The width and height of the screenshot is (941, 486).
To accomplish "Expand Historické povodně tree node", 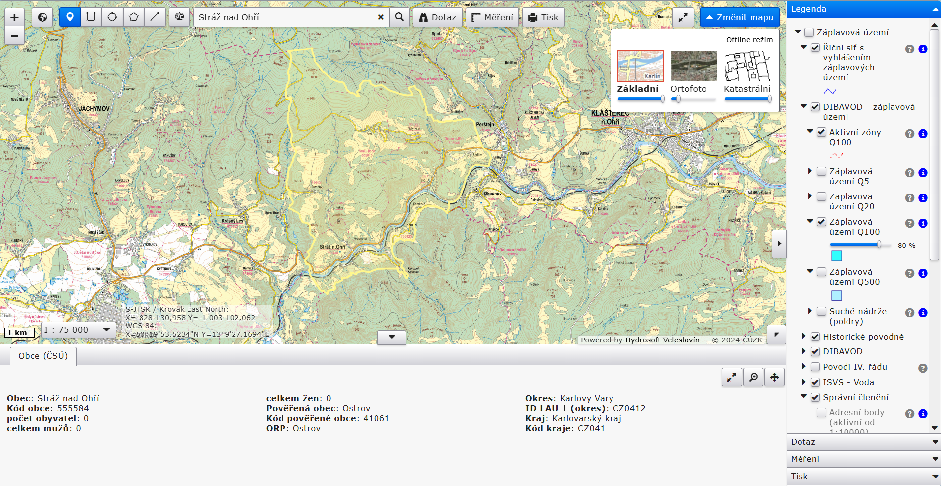I will (x=804, y=336).
